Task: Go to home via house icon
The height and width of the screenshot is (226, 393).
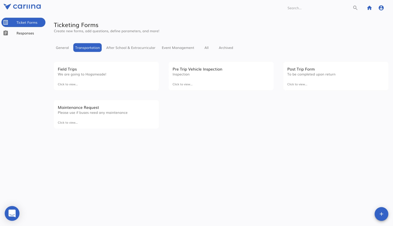Action: [369, 8]
